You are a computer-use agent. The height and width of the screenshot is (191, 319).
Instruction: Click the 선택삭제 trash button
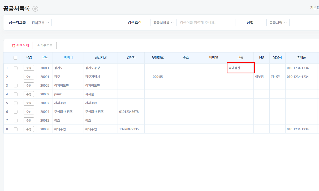click(x=20, y=46)
